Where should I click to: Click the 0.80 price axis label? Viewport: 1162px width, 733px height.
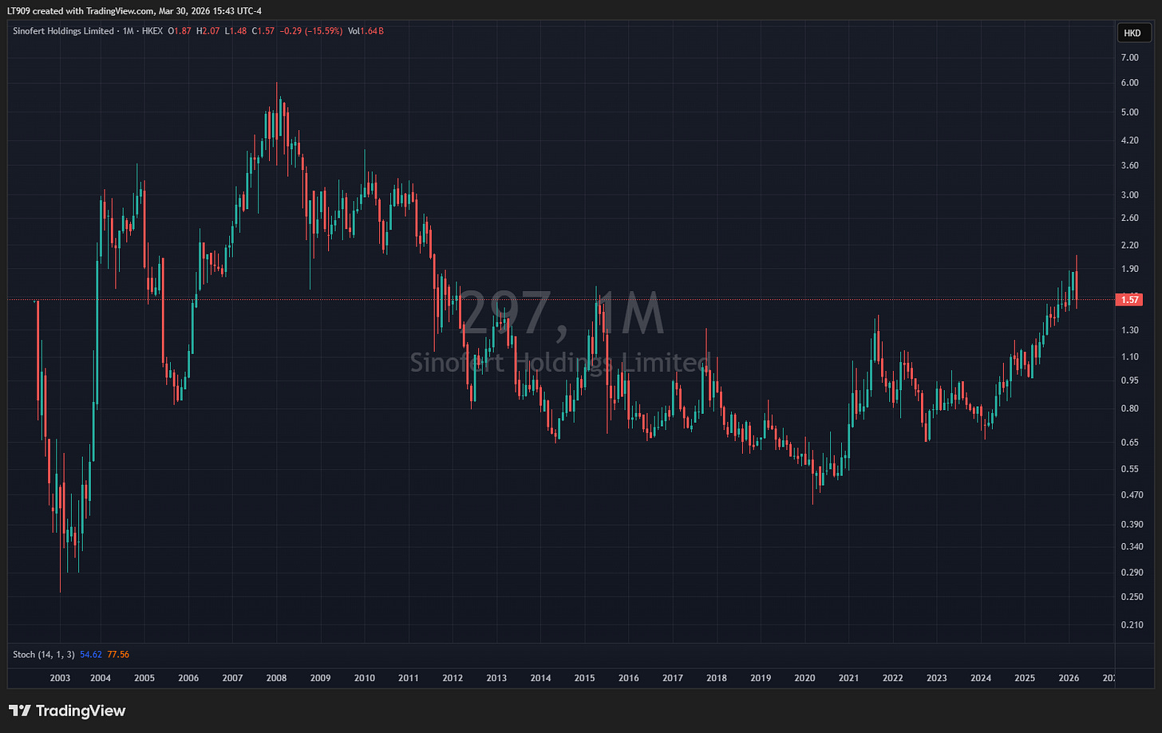tap(1129, 408)
